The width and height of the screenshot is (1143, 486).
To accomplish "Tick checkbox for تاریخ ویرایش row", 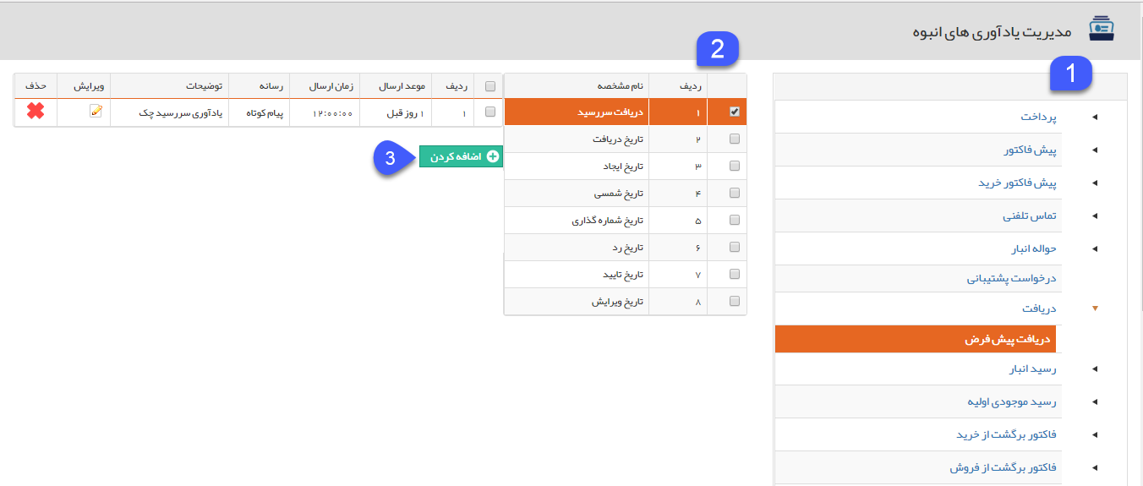I will point(734,301).
